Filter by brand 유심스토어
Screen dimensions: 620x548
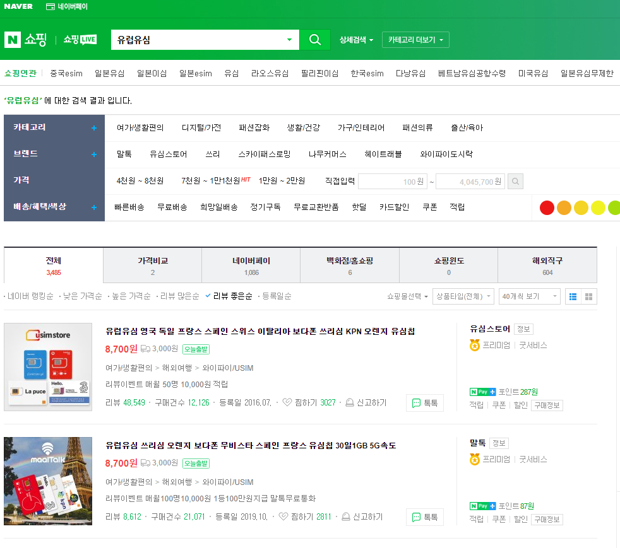(169, 154)
